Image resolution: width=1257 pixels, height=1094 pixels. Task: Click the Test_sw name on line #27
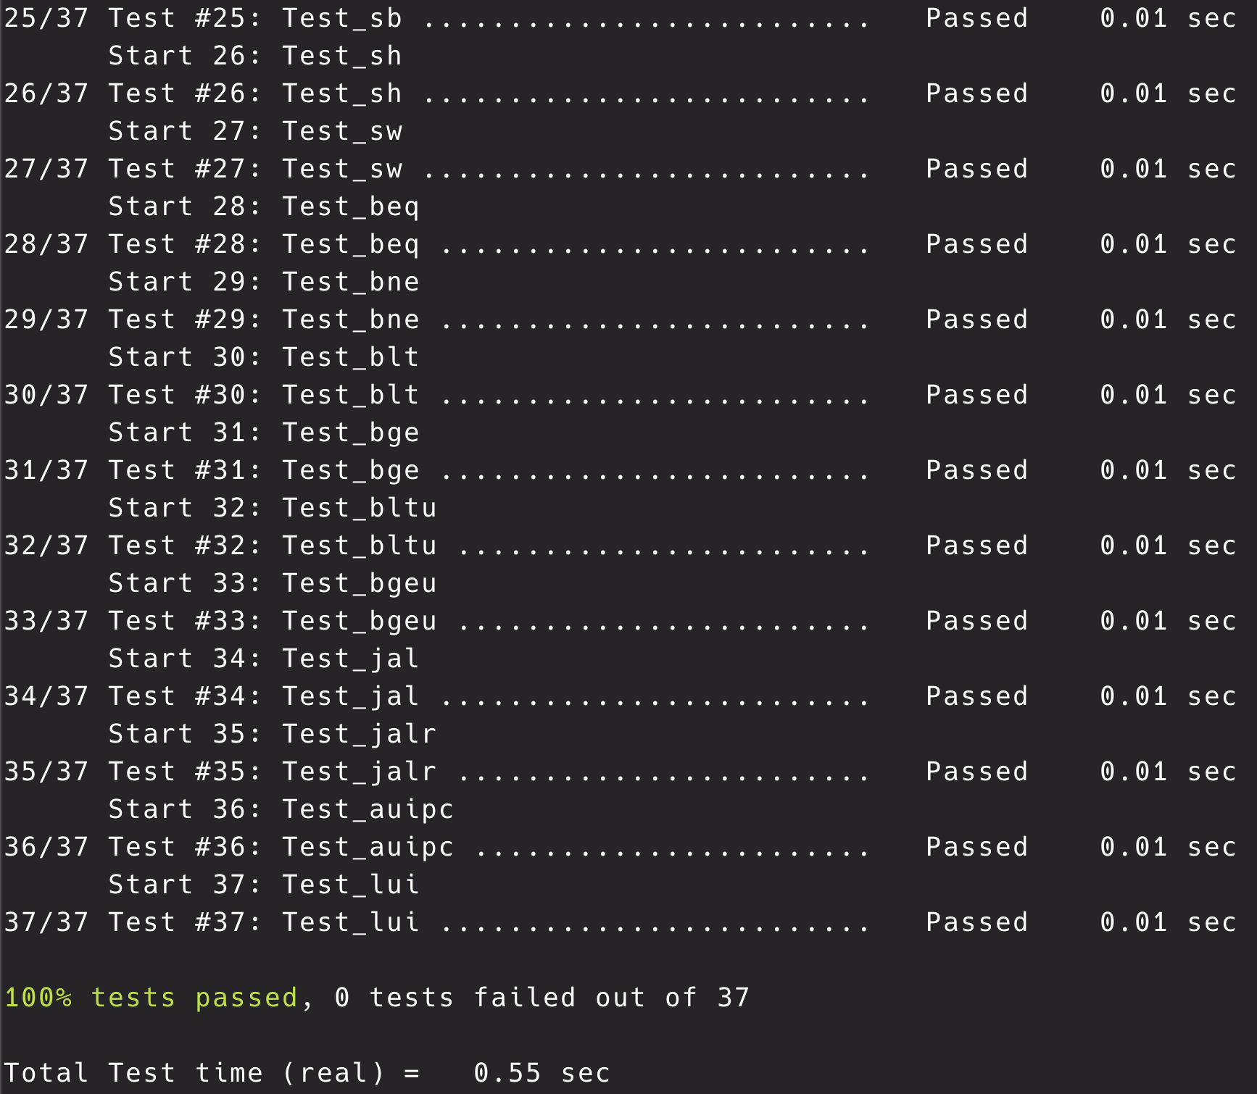point(342,169)
